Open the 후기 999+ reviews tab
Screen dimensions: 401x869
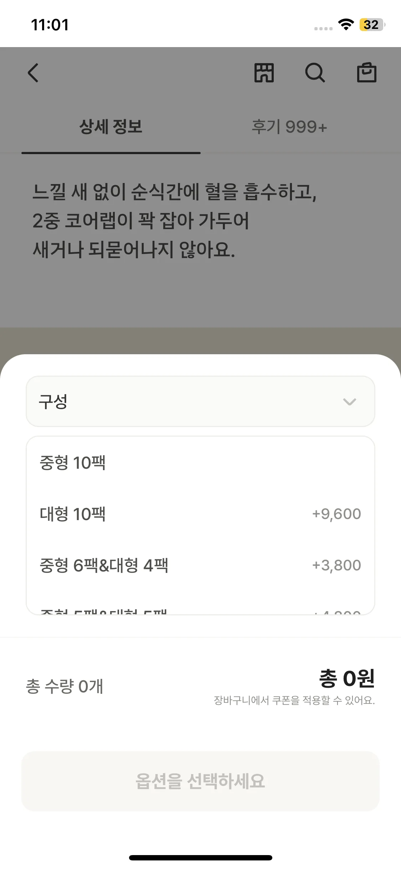[x=289, y=127]
